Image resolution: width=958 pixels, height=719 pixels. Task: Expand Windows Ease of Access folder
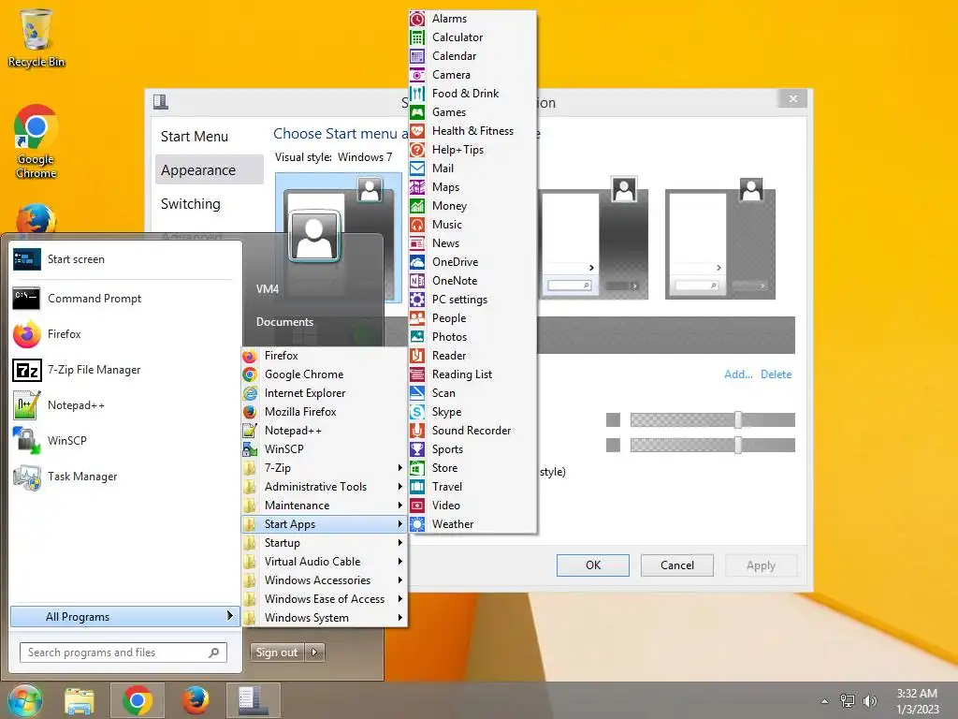click(324, 599)
